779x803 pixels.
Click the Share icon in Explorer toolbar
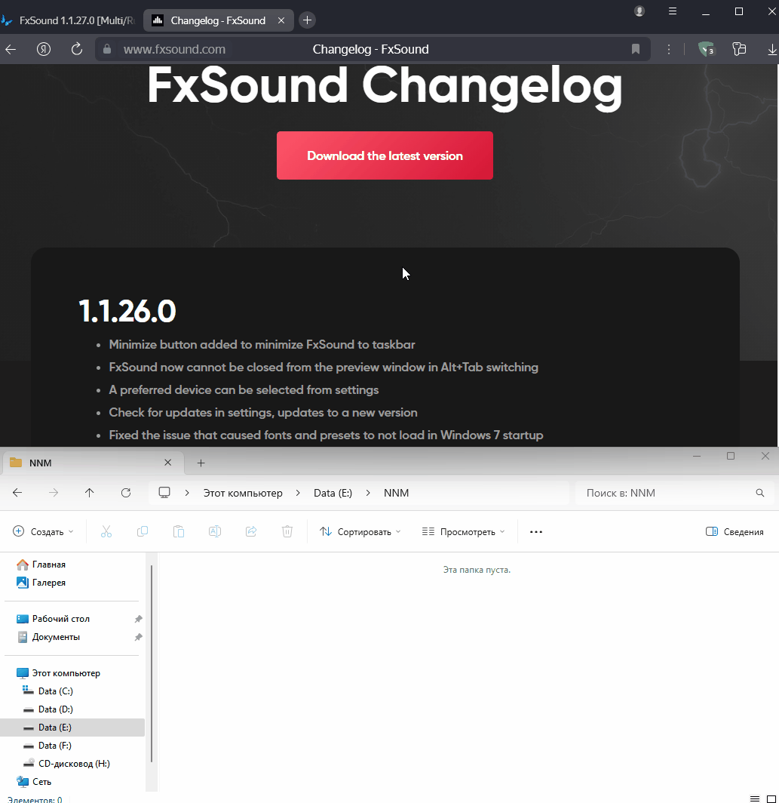pyautogui.click(x=251, y=531)
